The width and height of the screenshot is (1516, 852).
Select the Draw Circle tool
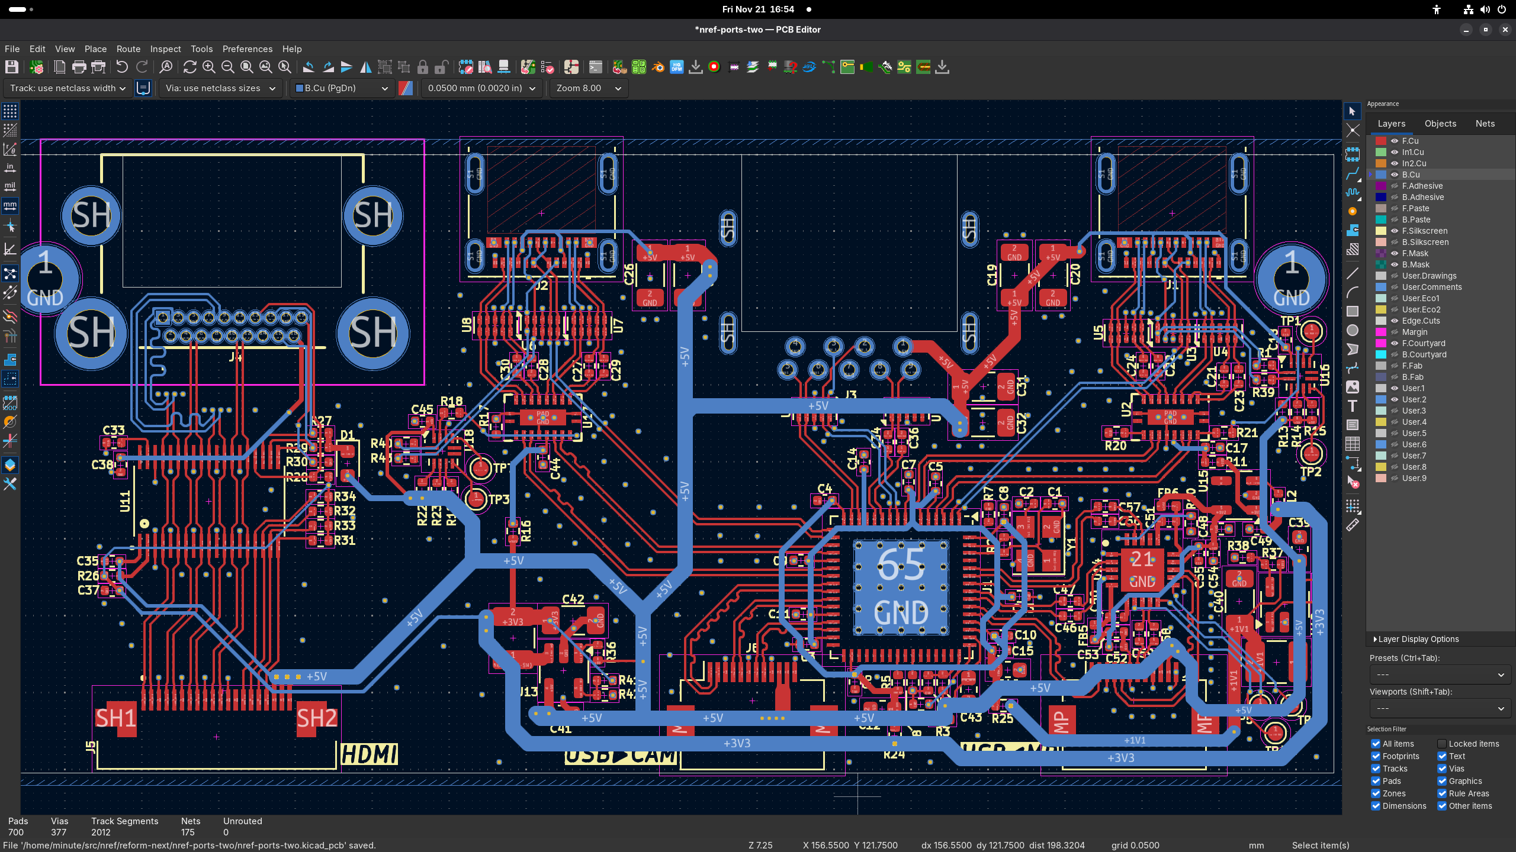pos(1353,330)
